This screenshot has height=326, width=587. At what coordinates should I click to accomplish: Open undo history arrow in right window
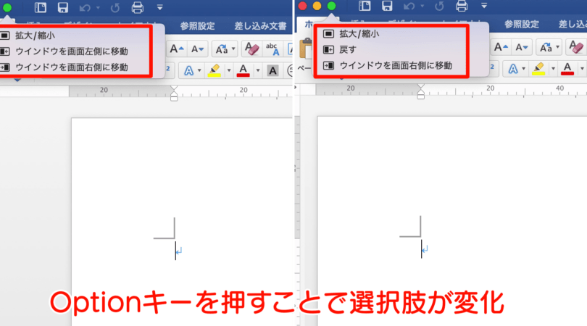click(x=422, y=6)
